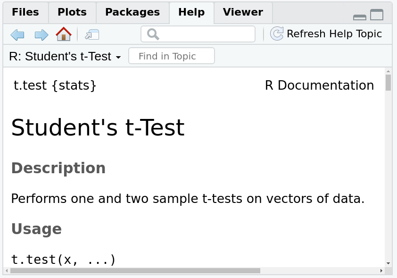397x278 pixels.
Task: Show help topic in new window
Action: 92,34
